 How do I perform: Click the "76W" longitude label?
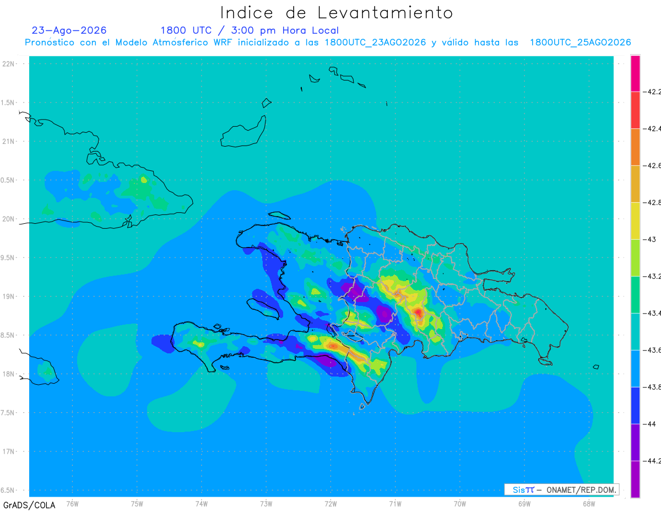coord(72,503)
